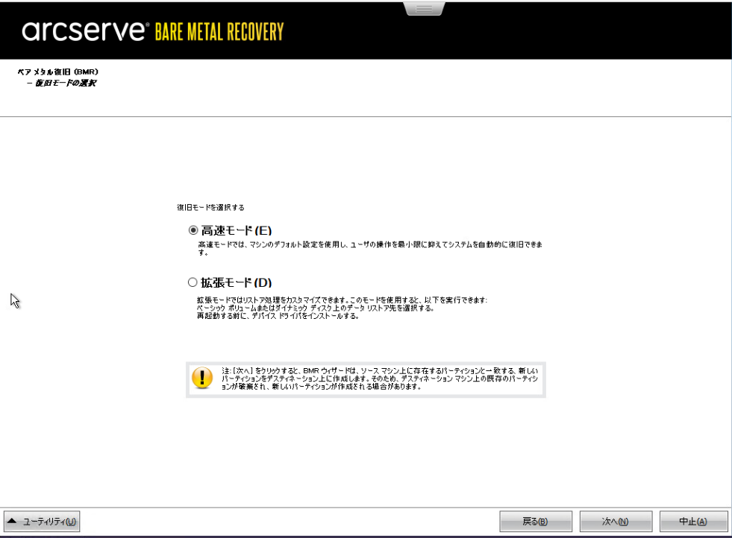Click the 注: [次へ] warning note text
732x538 pixels.
click(380, 379)
